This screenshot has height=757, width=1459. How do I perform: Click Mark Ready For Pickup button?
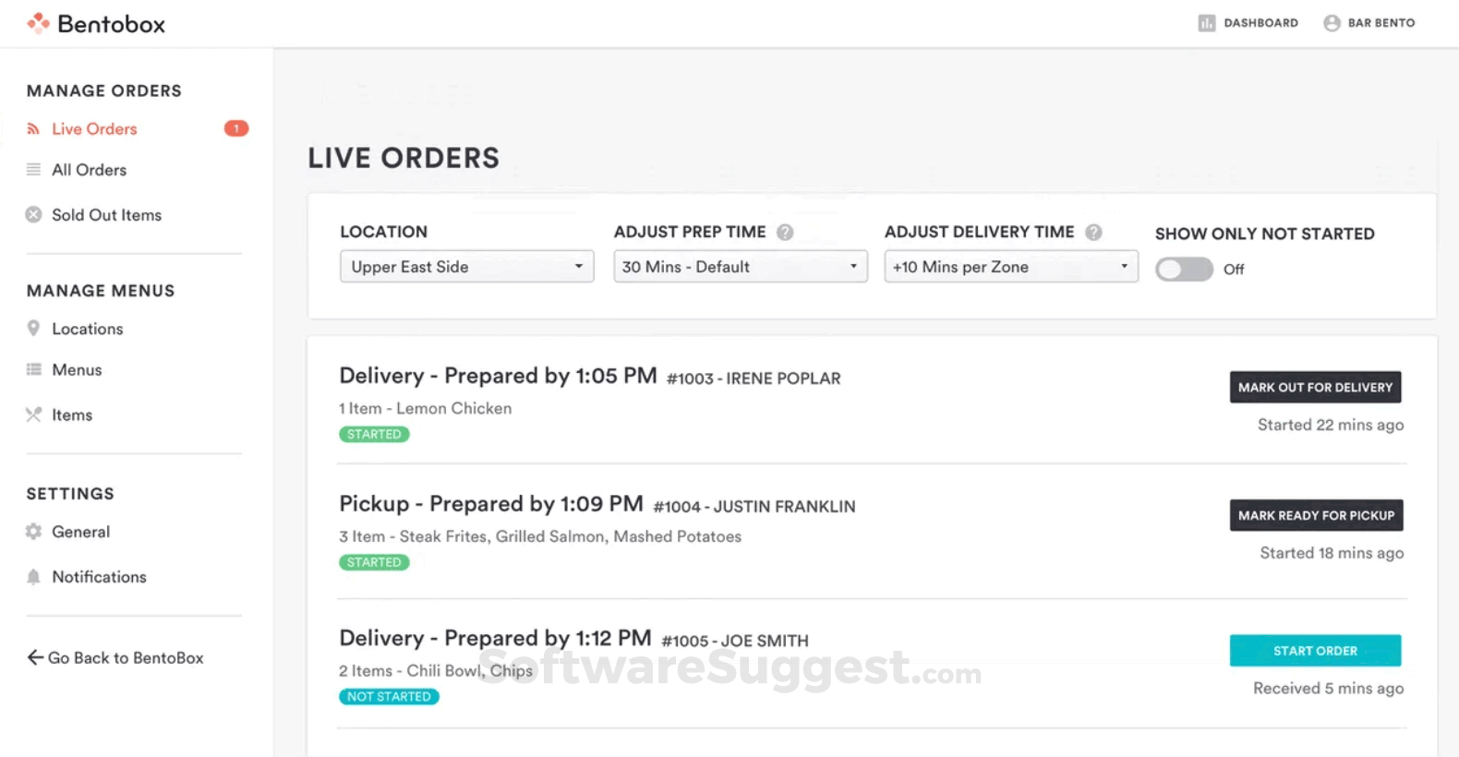[1316, 515]
